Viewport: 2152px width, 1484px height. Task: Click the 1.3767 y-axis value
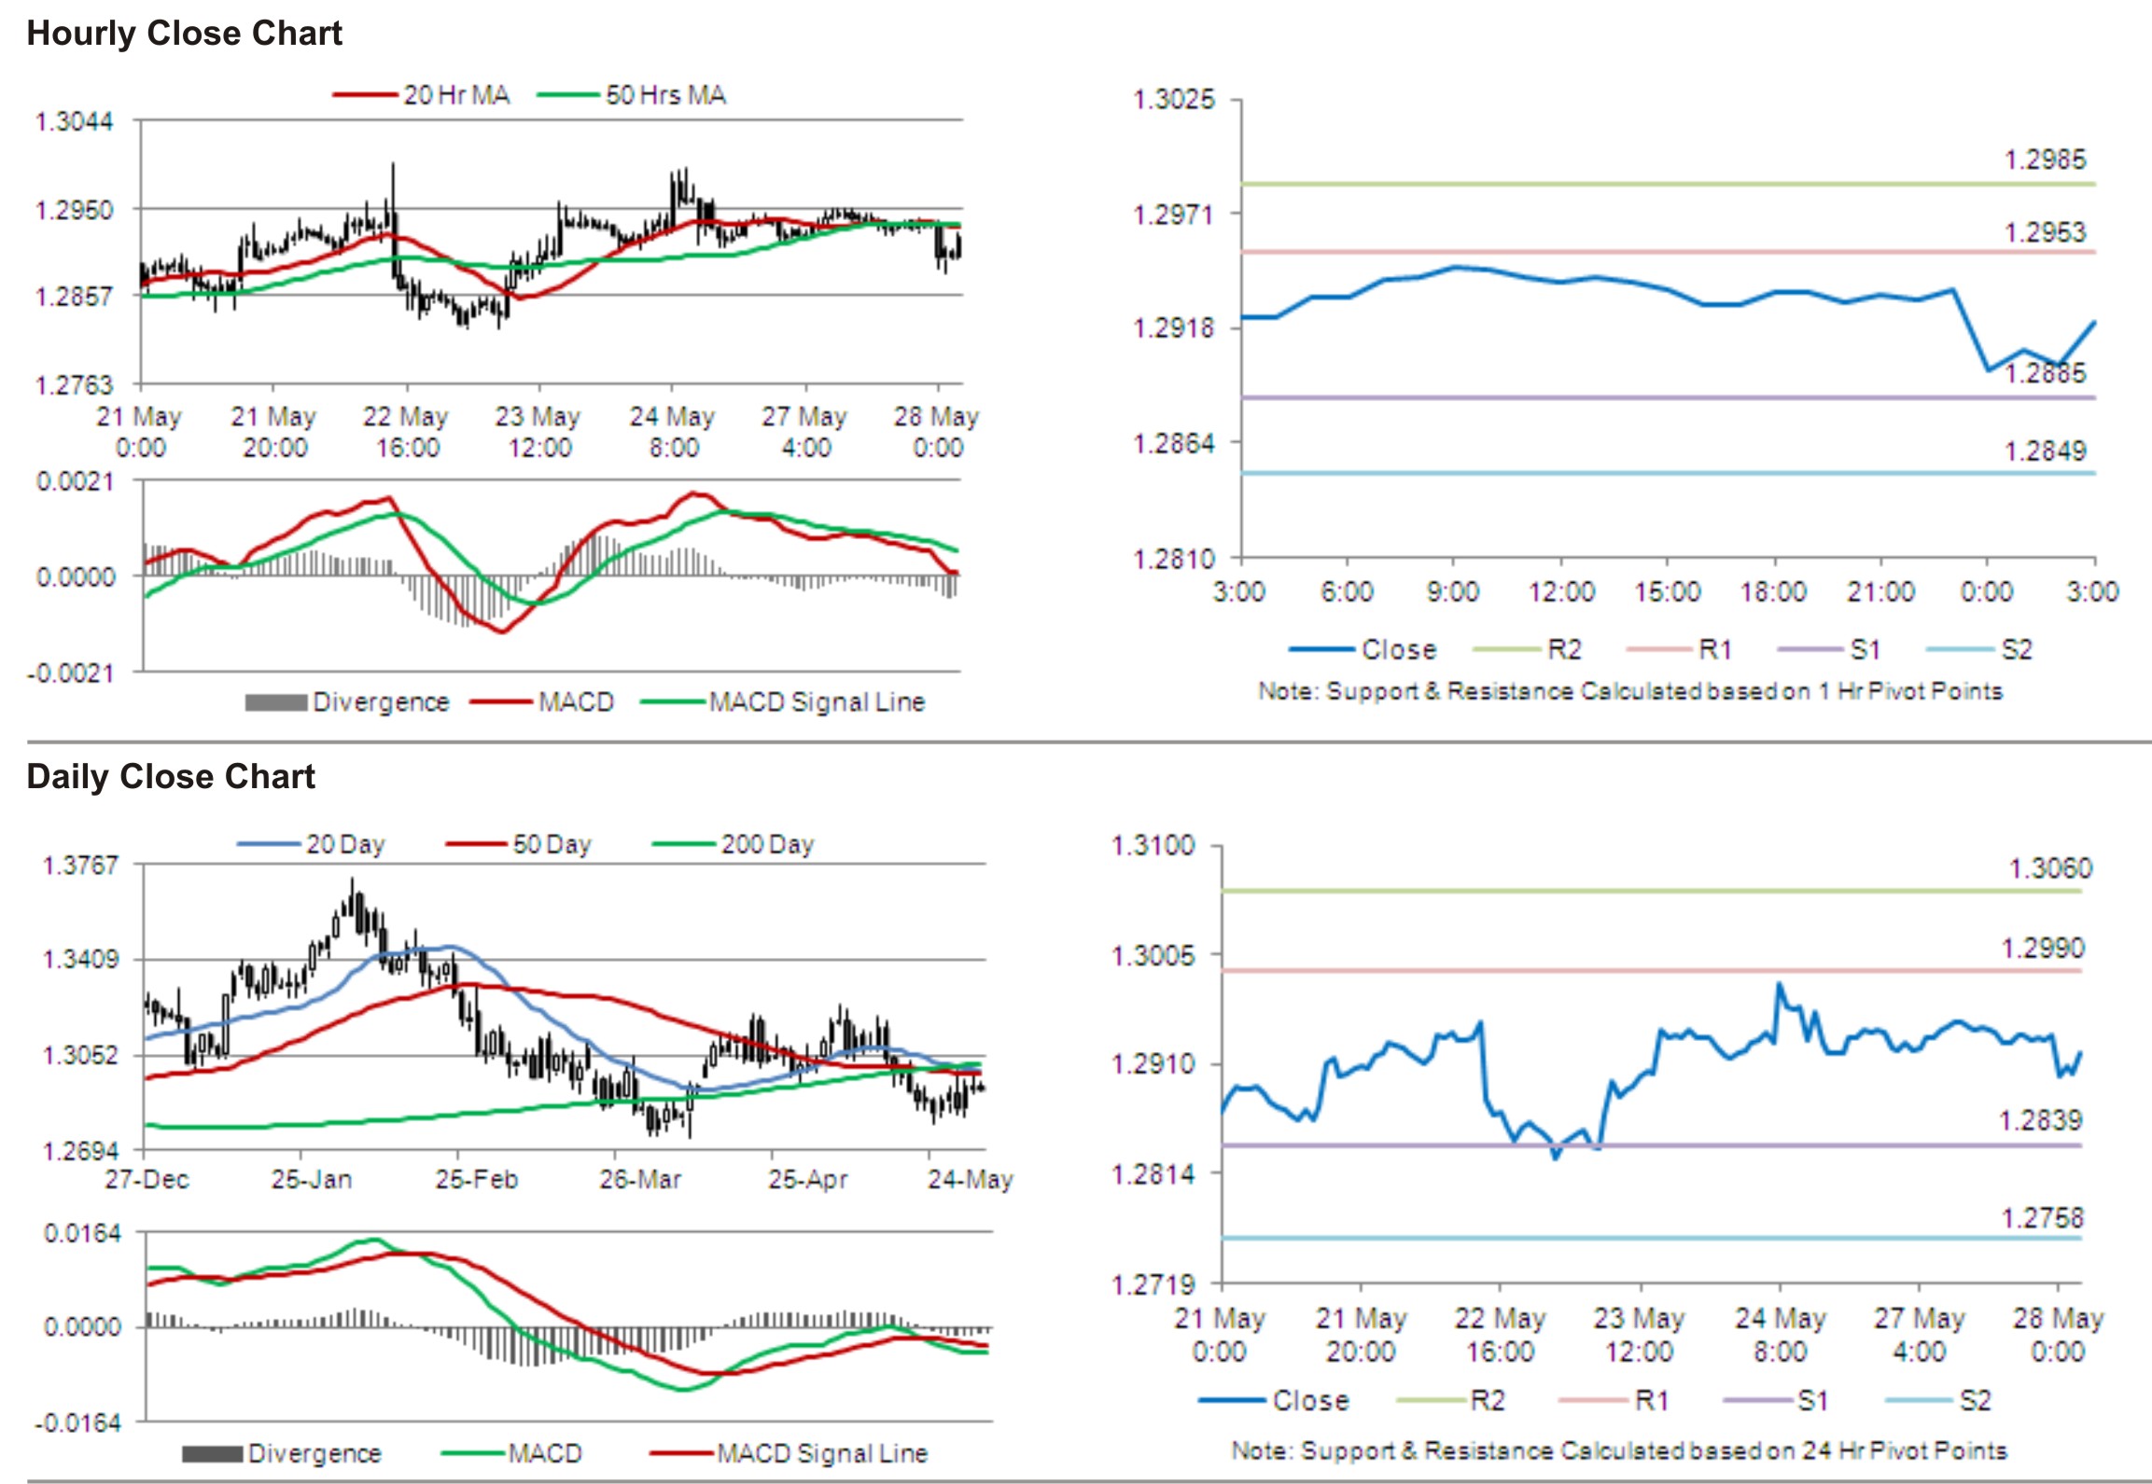click(x=81, y=866)
